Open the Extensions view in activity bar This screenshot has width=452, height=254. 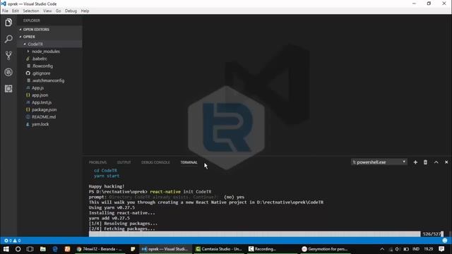point(8,88)
